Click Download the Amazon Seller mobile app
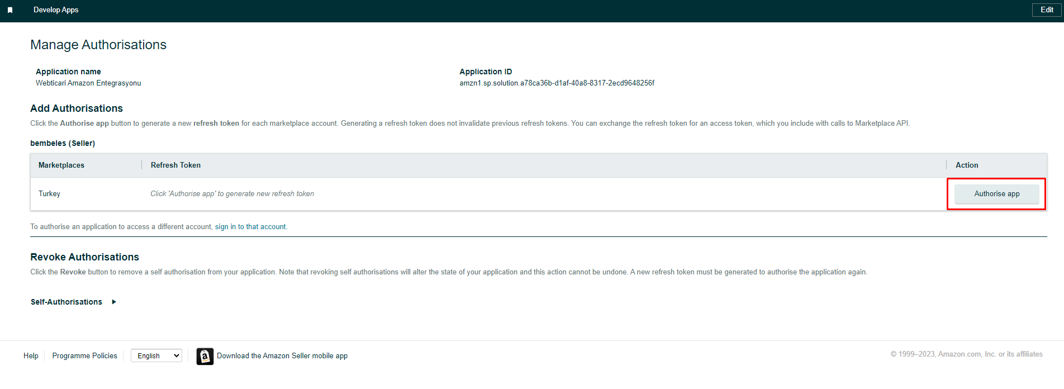The image size is (1064, 389). point(282,356)
